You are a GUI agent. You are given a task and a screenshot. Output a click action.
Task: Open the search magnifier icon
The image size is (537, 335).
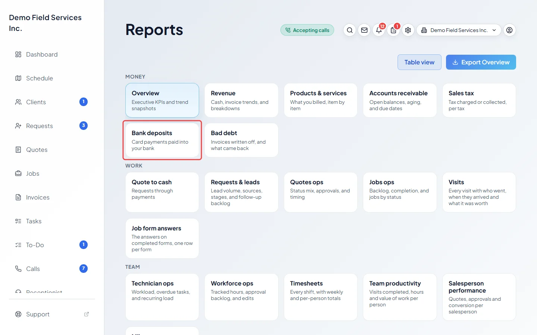coord(349,30)
